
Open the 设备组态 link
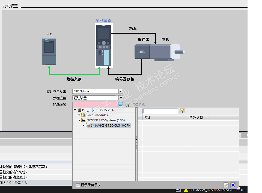(x=139, y=105)
